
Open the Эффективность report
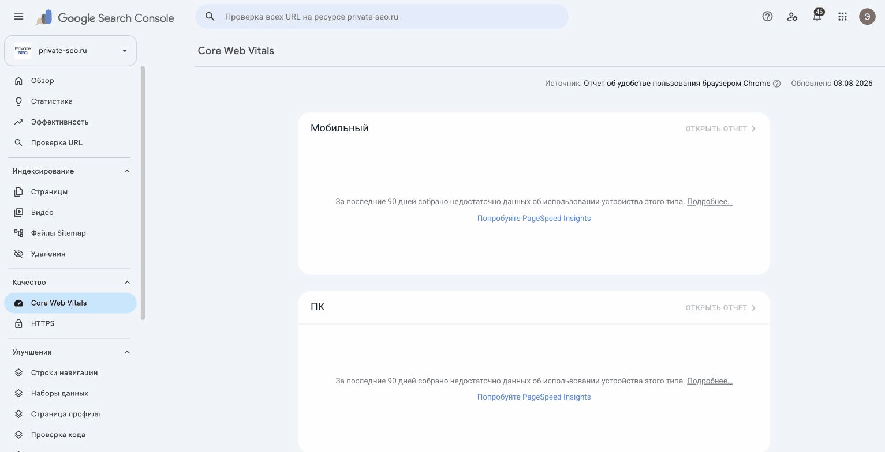coord(70,122)
